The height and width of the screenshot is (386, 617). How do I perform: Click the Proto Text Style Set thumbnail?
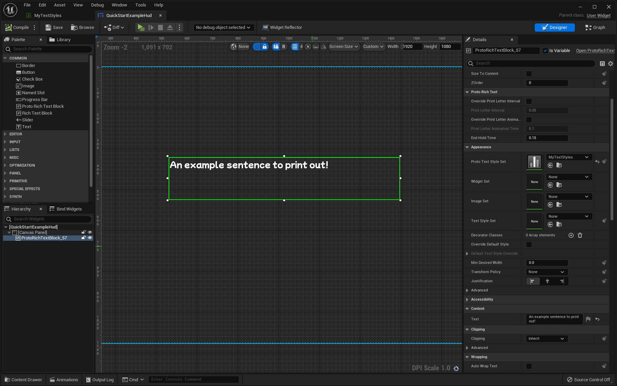point(534,162)
